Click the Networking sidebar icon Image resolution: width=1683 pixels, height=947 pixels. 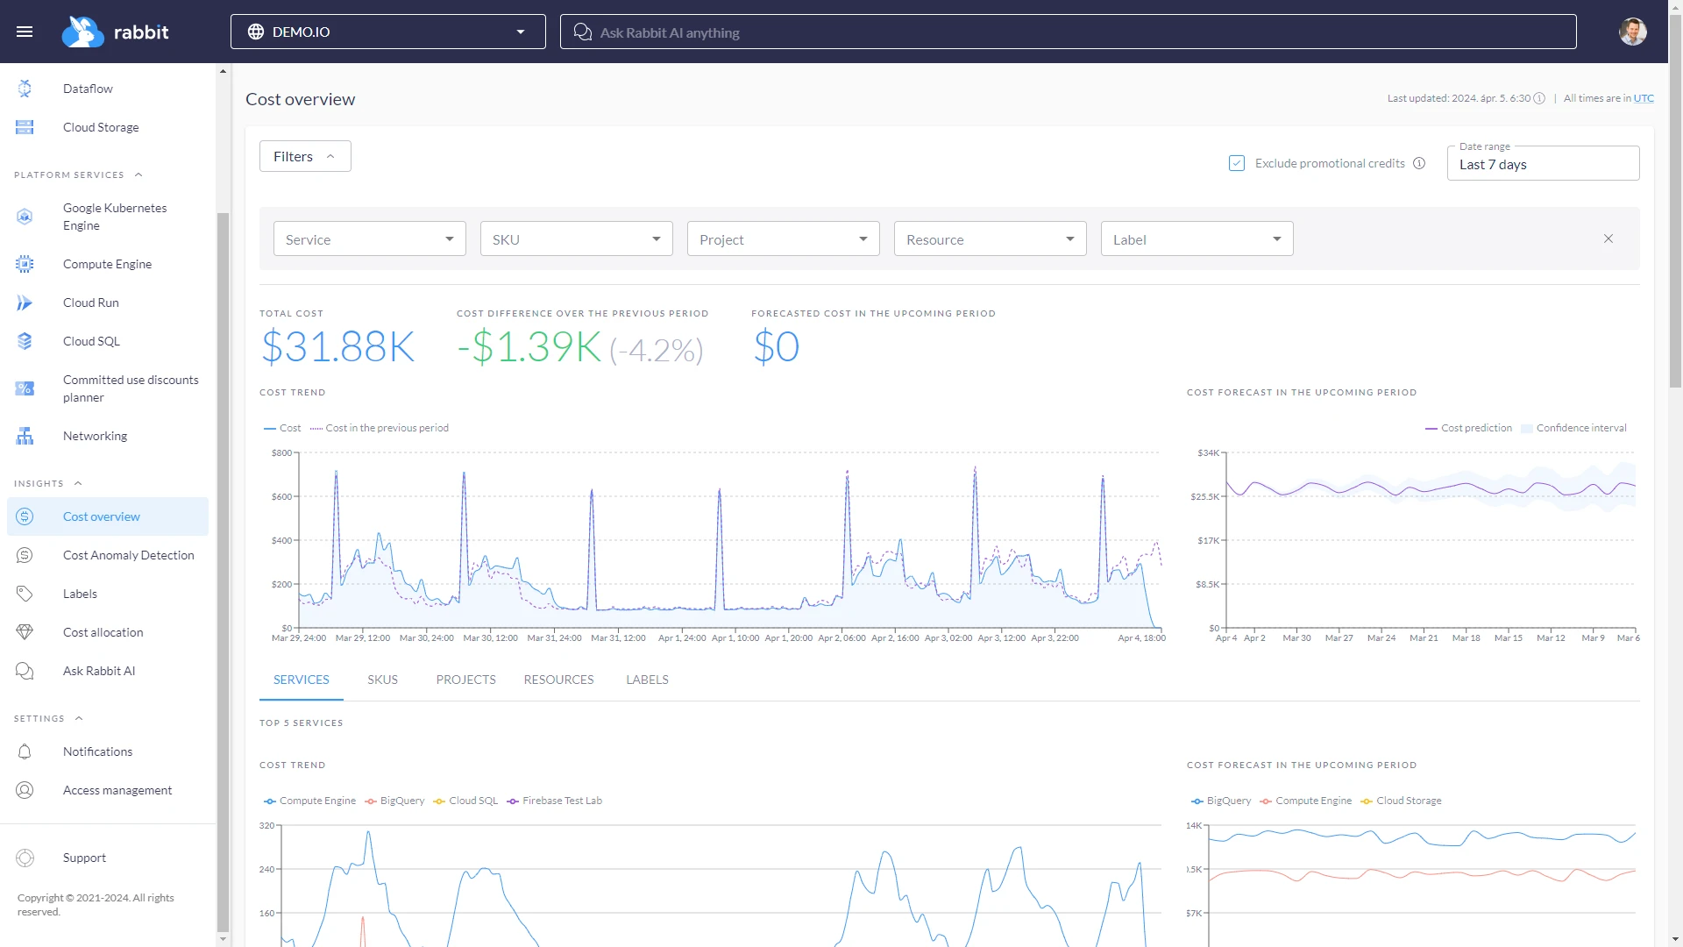[x=25, y=436]
